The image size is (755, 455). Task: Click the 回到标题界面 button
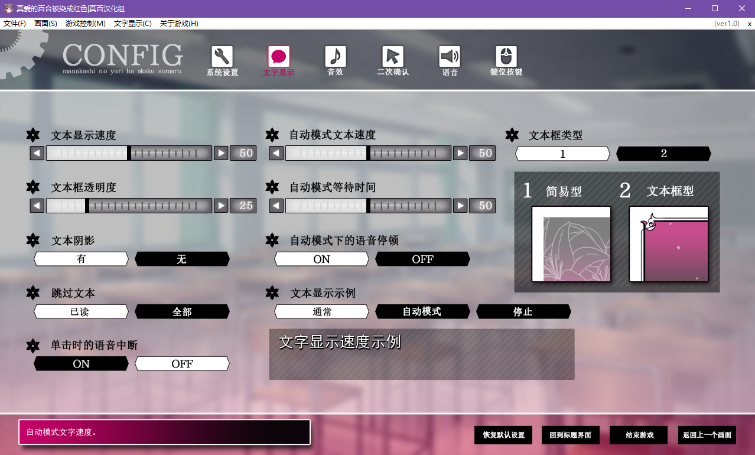point(570,435)
